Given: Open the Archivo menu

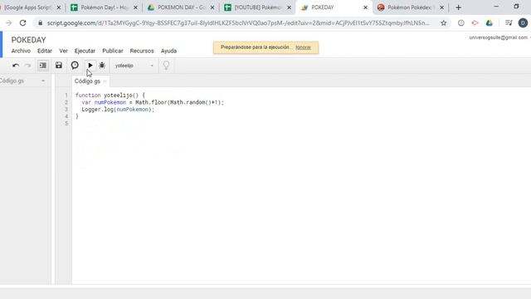Looking at the screenshot, I should tap(21, 51).
